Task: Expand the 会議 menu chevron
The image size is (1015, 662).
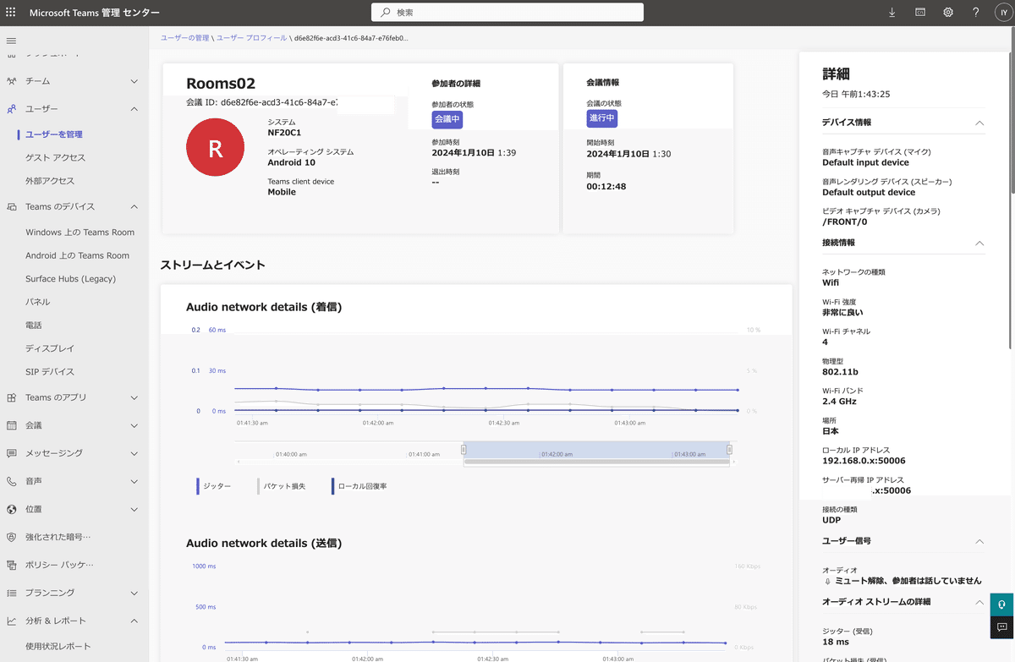Action: 134,425
